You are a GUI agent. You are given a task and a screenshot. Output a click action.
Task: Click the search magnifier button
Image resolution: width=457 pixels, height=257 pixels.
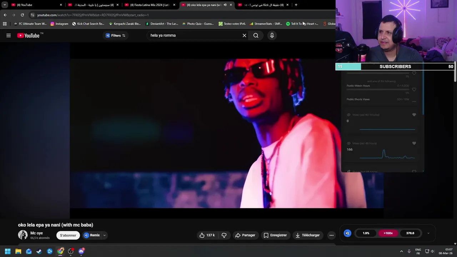[x=256, y=35]
